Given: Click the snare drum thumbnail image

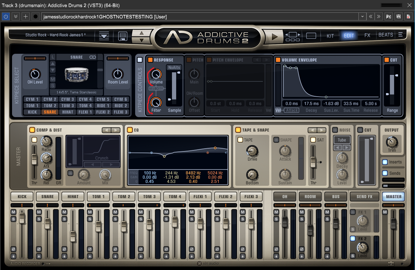Looking at the screenshot, I should [x=76, y=75].
